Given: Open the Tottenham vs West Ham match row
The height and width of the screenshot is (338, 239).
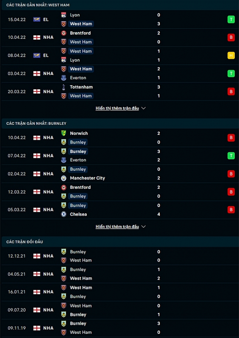Looking at the screenshot, I should point(117,91).
